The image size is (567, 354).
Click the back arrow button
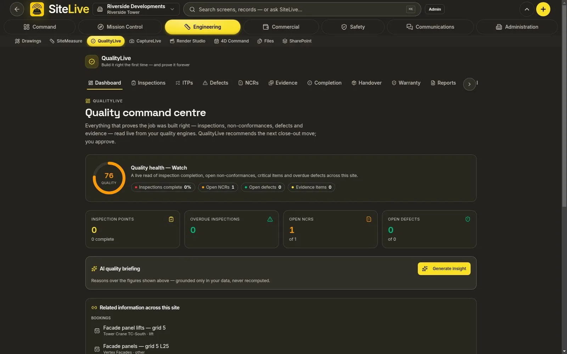point(17,9)
